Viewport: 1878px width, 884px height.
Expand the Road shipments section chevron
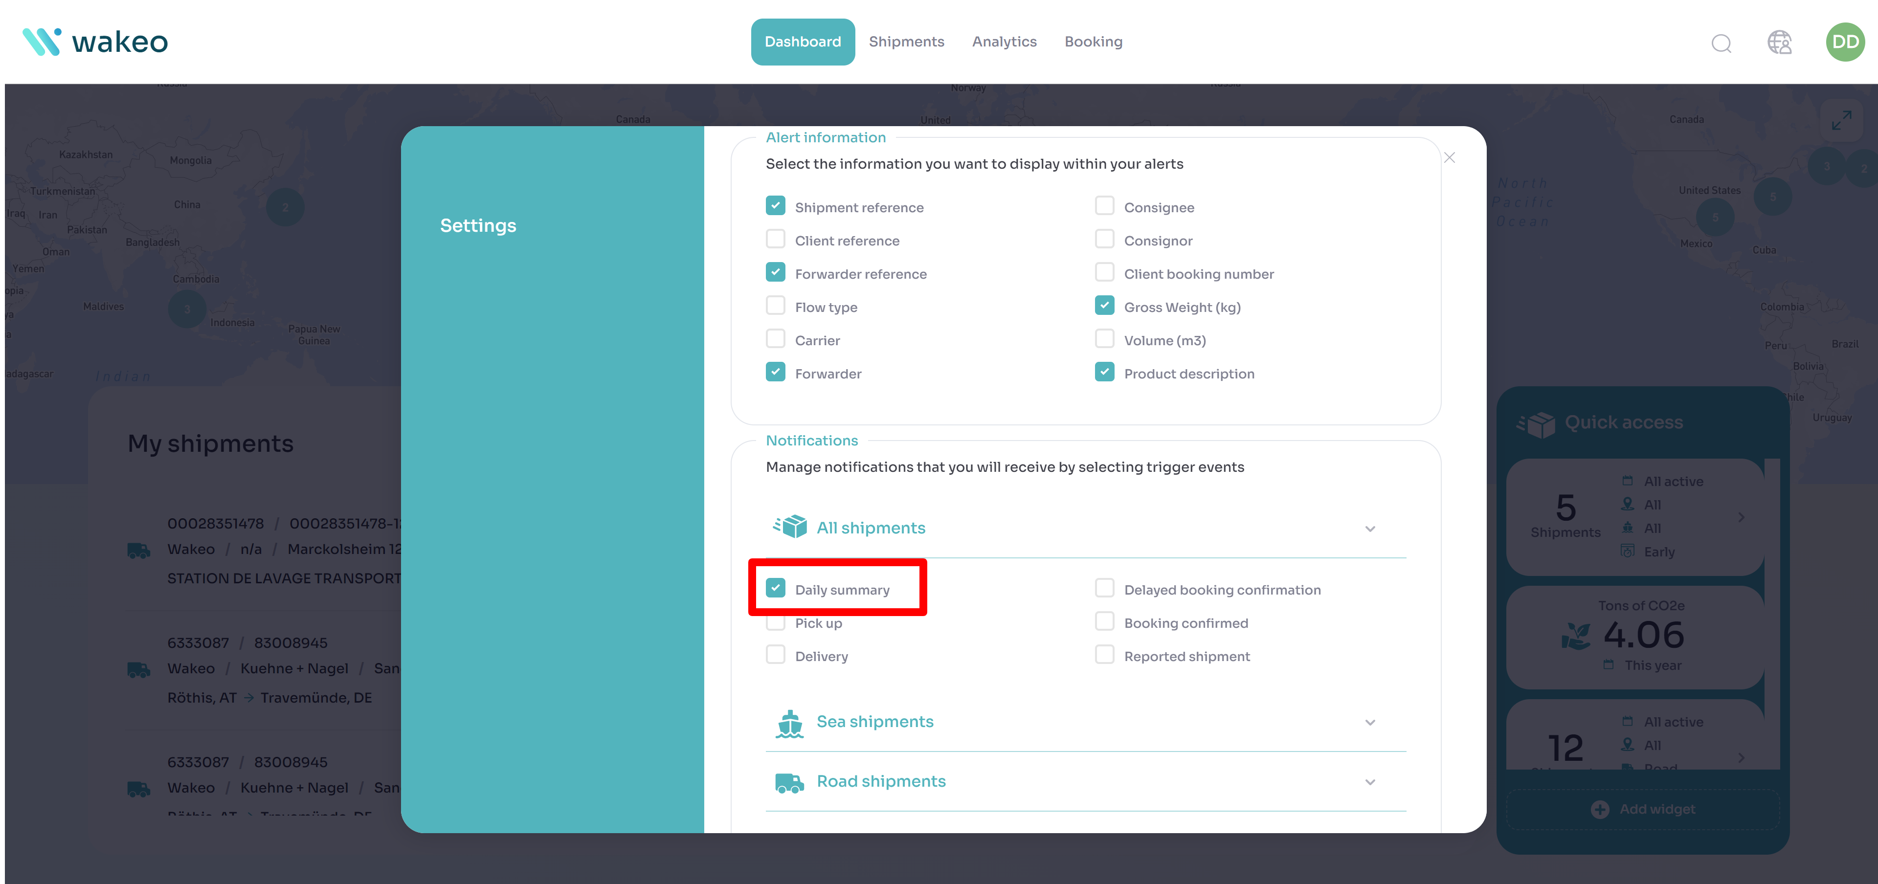[x=1370, y=782]
